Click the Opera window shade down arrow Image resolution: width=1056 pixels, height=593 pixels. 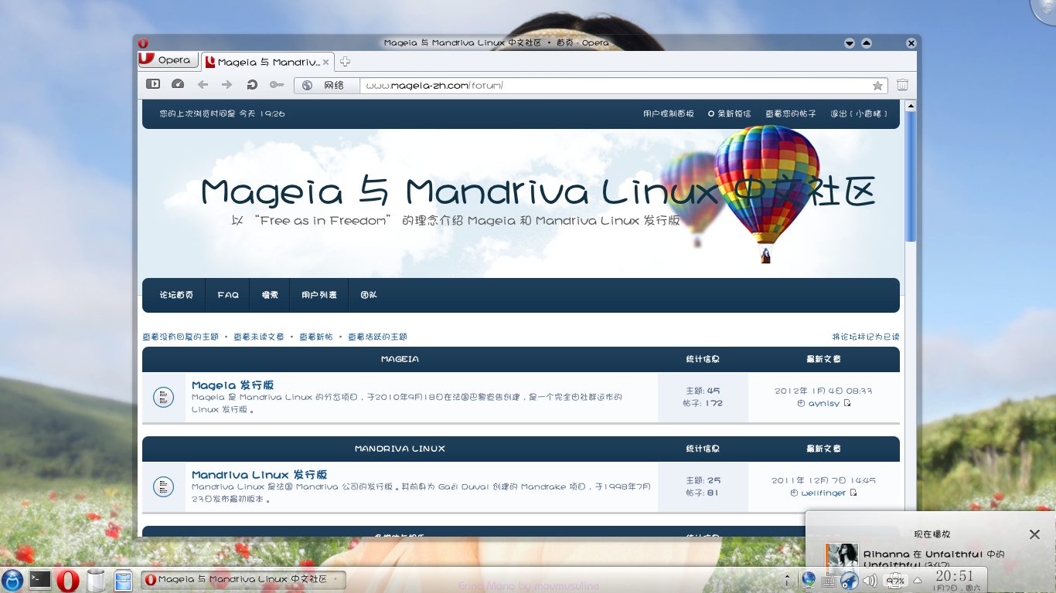[x=850, y=43]
